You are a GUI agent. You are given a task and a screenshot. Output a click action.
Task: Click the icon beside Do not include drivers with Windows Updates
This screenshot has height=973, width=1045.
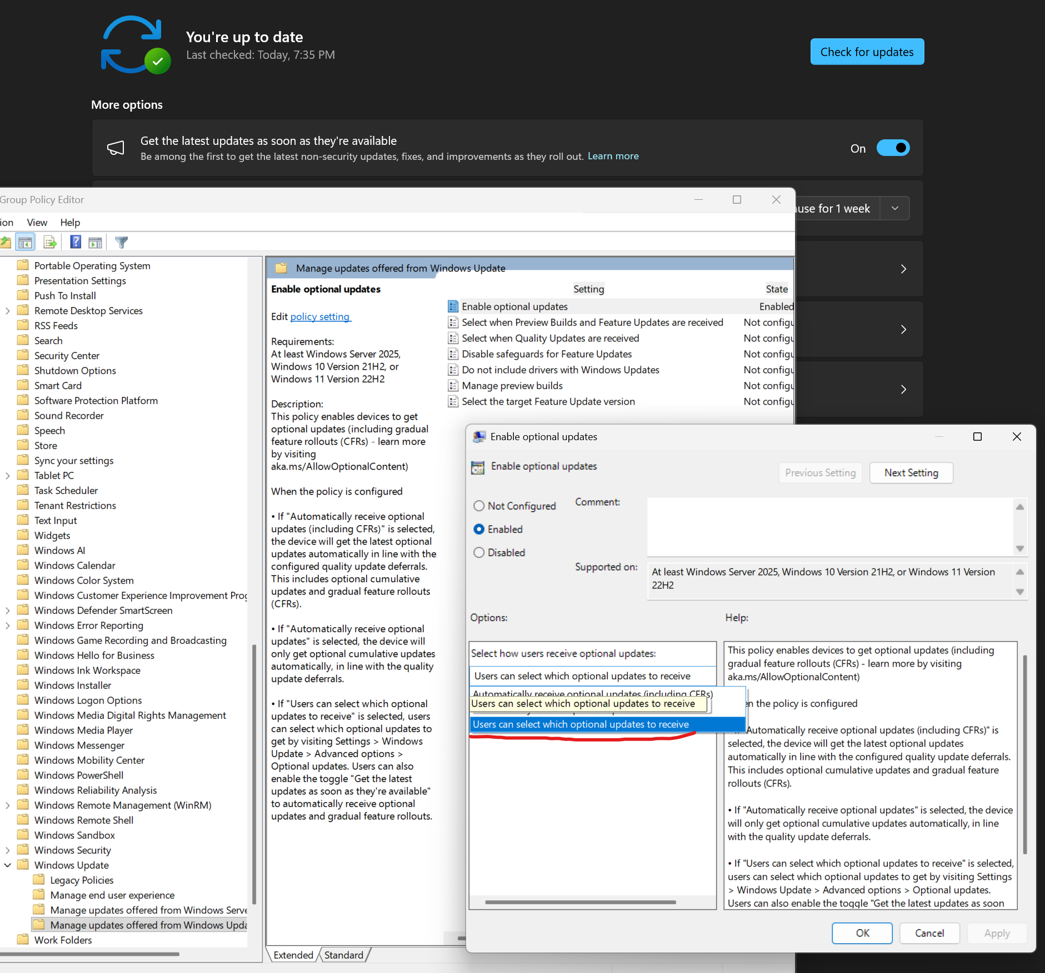pyautogui.click(x=453, y=370)
